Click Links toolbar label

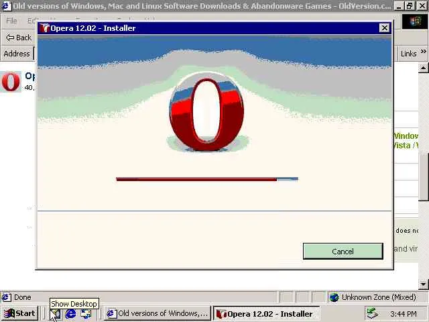(x=408, y=54)
